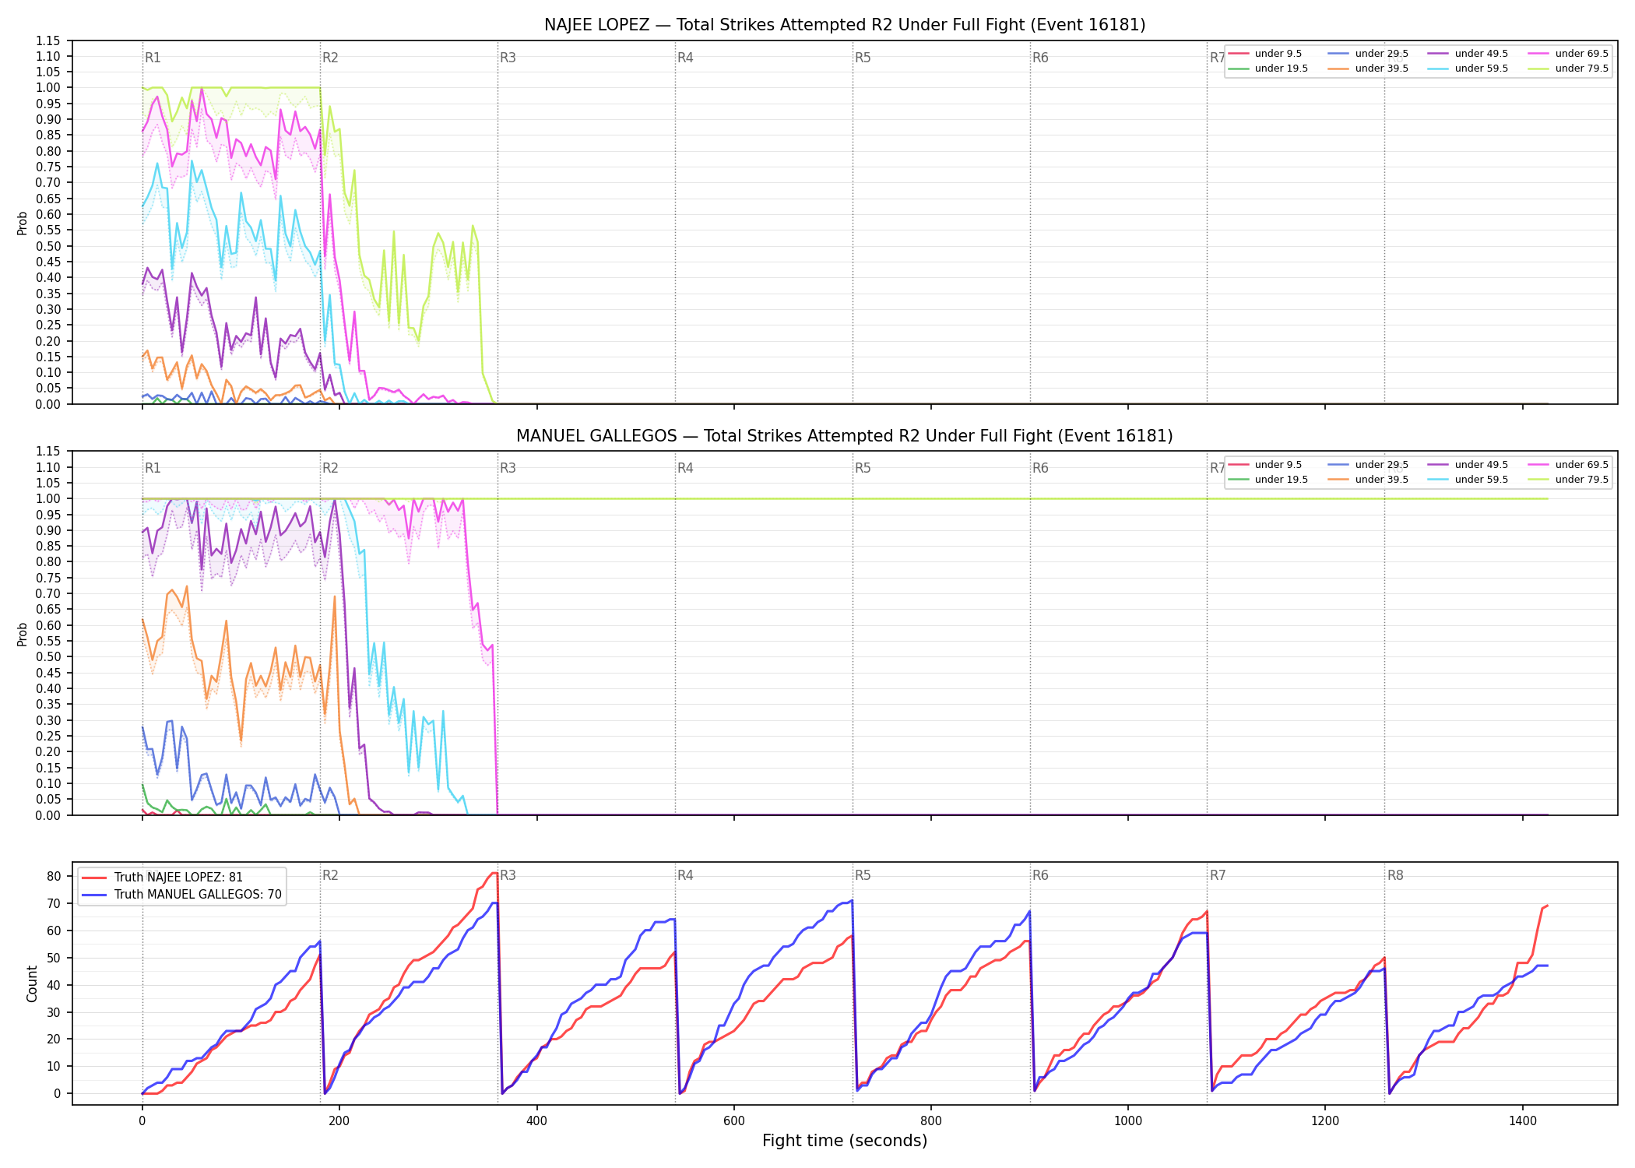Click the 'Fight time (seconds)' axis label
This screenshot has width=1635, height=1168.
pyautogui.click(x=845, y=1141)
